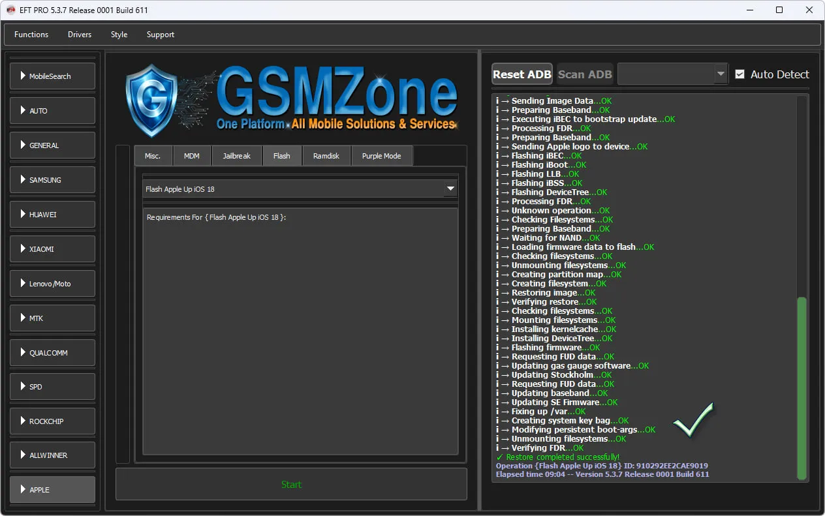Open the Flash Apple Up iOS 18 dropdown
The width and height of the screenshot is (825, 516).
pyautogui.click(x=450, y=189)
